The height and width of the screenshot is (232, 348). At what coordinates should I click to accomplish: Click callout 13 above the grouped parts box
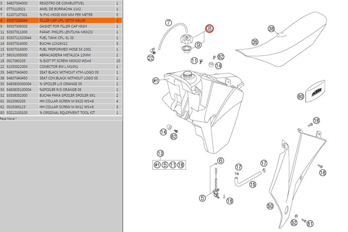[x=160, y=153]
